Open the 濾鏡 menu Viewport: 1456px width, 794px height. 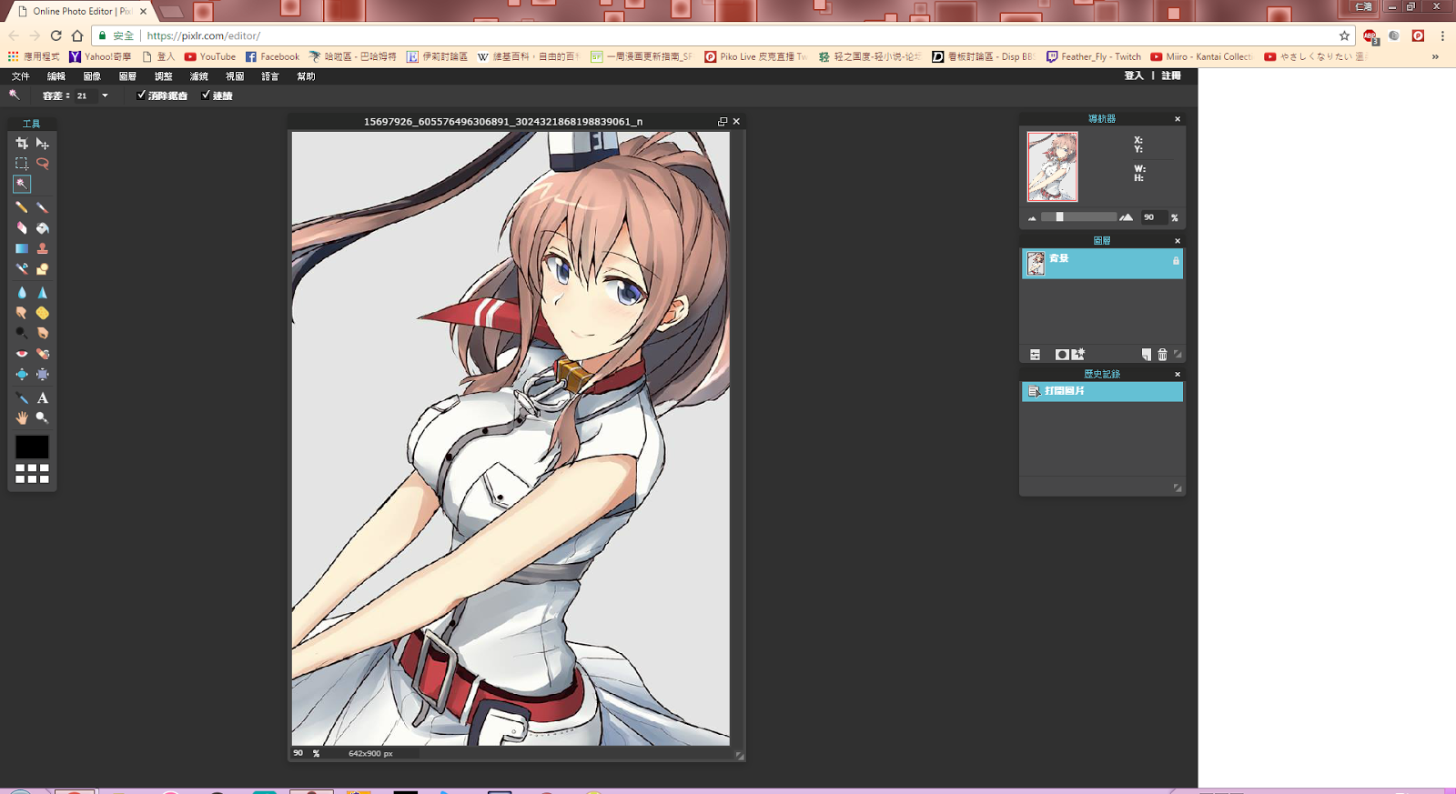point(198,76)
